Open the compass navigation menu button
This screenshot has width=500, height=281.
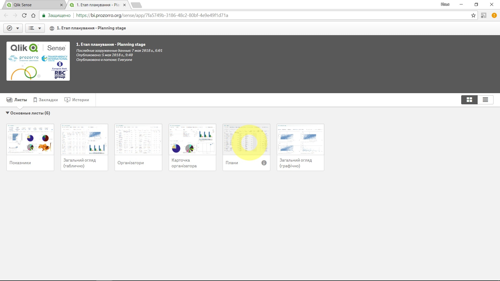[13, 28]
